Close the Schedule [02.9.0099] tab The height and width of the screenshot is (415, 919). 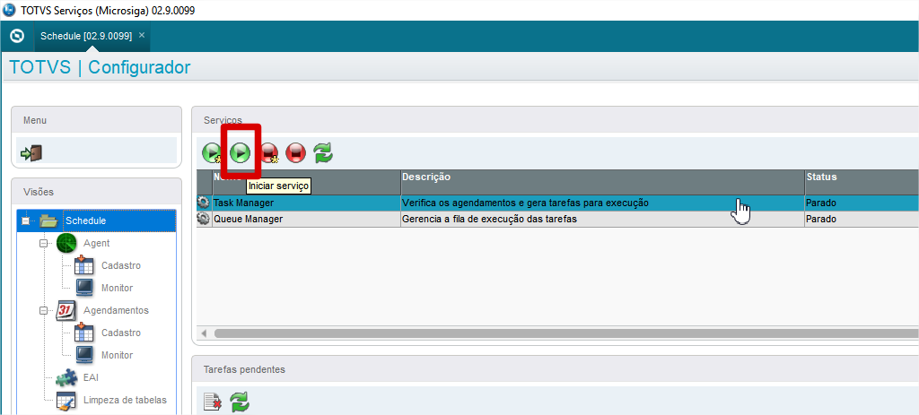click(141, 35)
